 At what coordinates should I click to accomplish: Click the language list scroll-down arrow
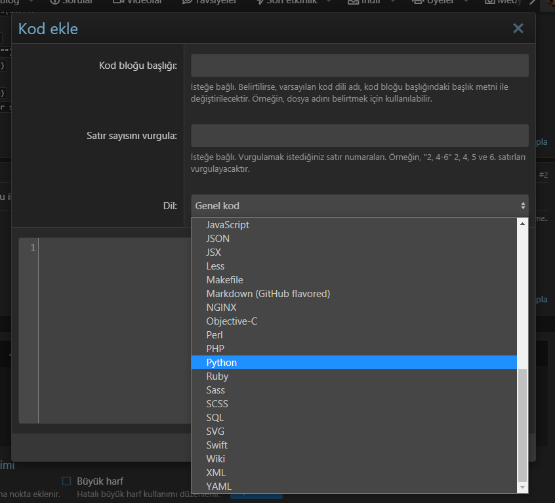point(522,487)
